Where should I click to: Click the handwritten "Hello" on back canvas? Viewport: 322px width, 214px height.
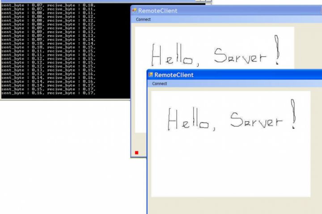coord(172,55)
